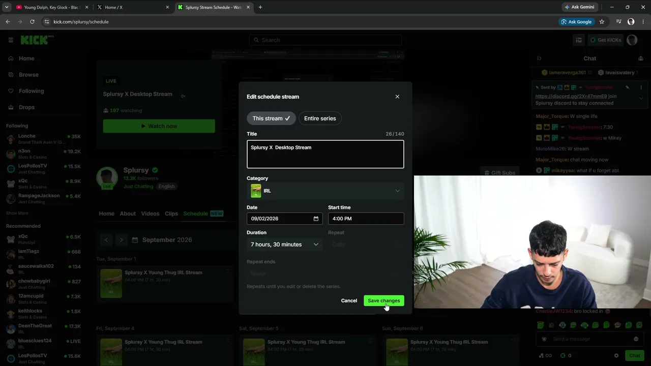Screen dimensions: 651x366
Task: Click Ask Google in the address bar
Action: 576,22
